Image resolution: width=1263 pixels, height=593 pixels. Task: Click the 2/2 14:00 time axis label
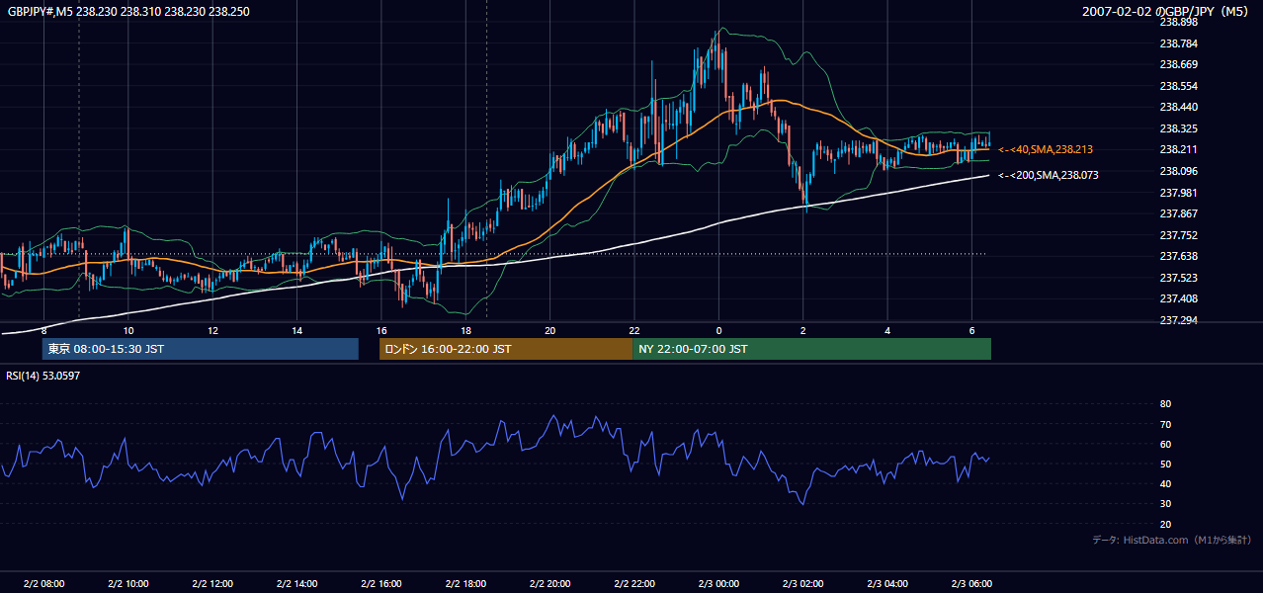click(x=296, y=583)
